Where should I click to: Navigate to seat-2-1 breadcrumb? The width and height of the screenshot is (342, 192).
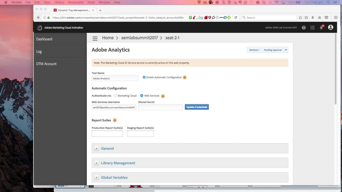172,38
